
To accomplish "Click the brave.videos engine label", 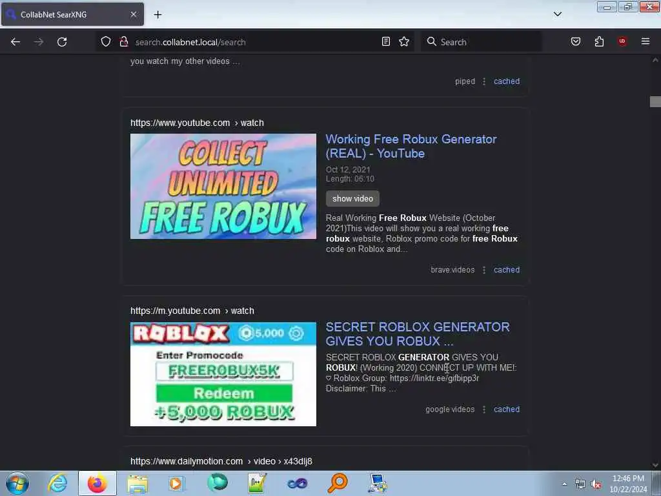I will (453, 269).
